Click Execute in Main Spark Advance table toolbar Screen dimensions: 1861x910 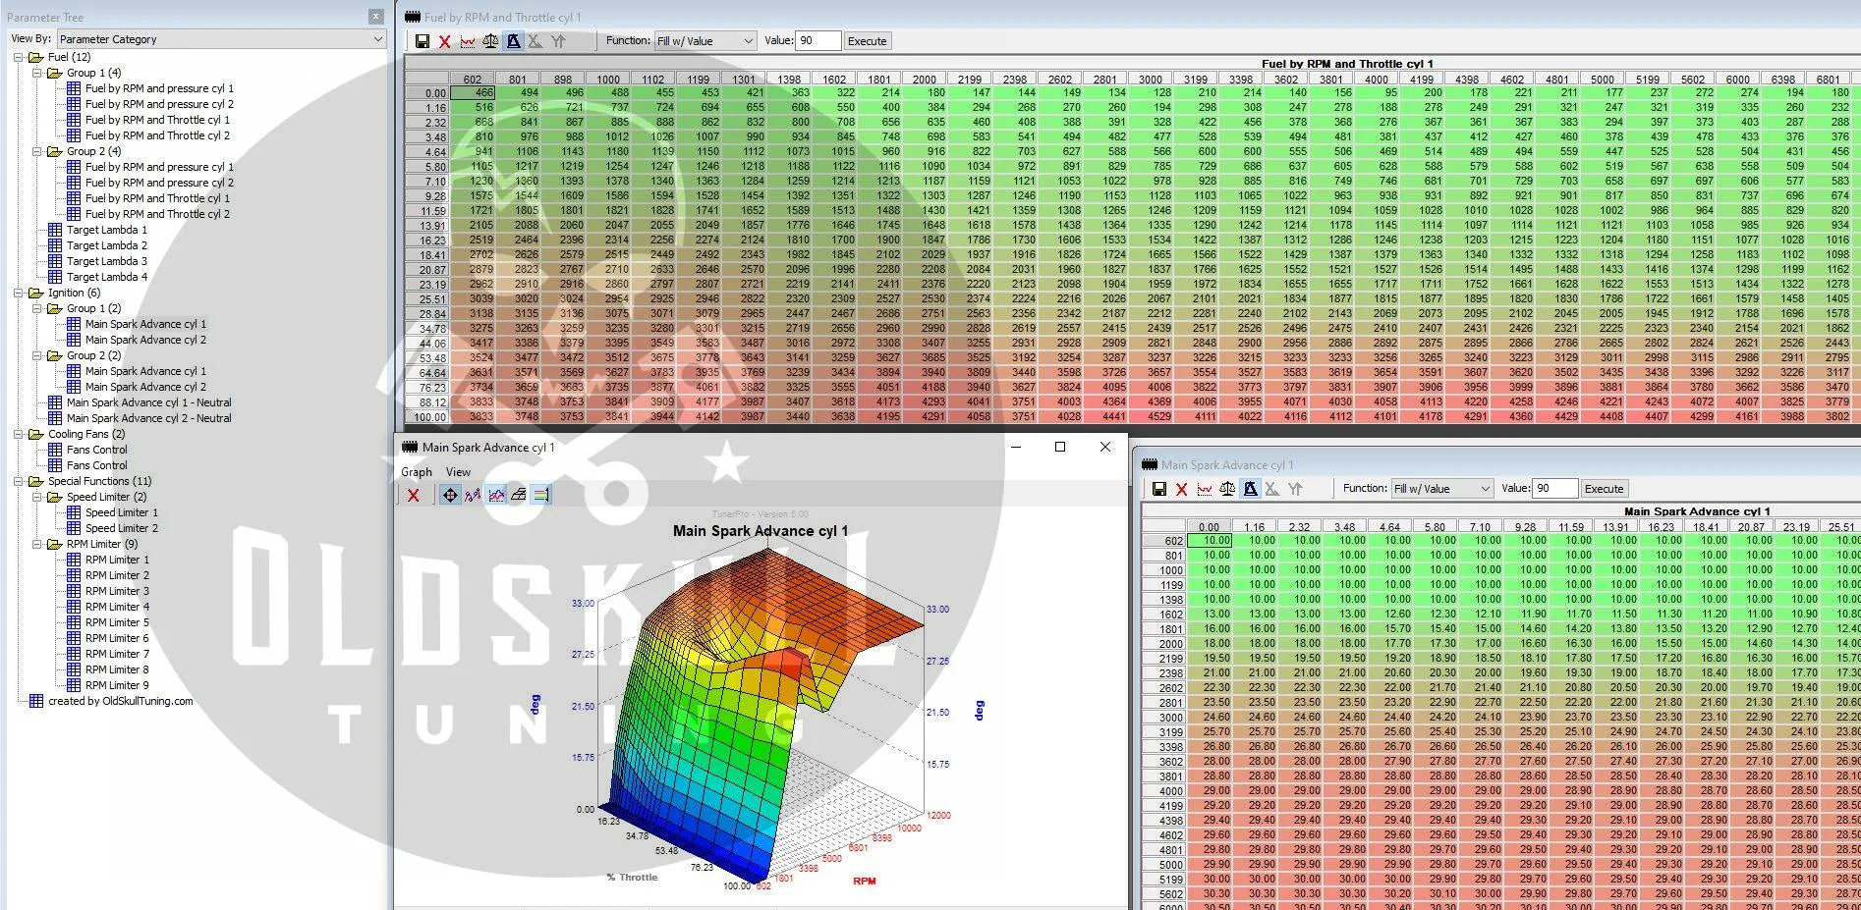1604,489
